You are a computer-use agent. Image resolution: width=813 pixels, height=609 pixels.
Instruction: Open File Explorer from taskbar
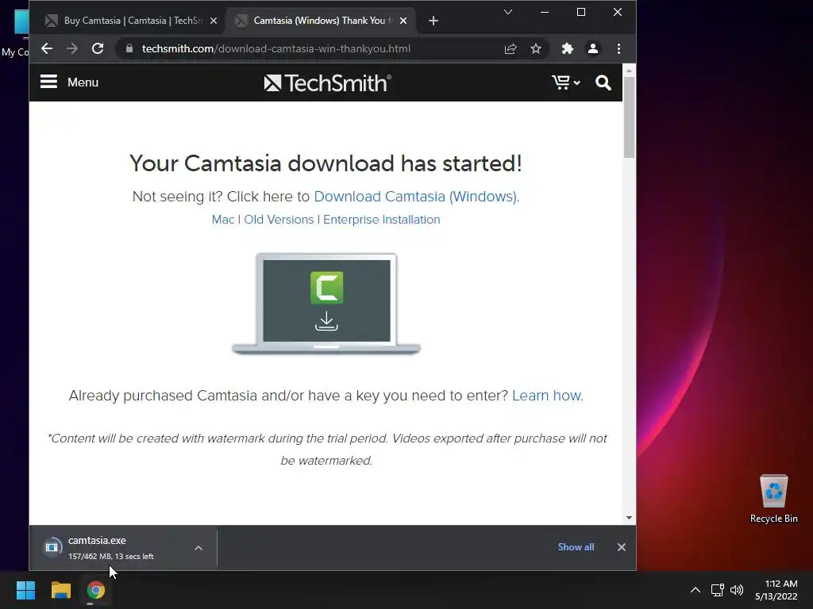[60, 590]
